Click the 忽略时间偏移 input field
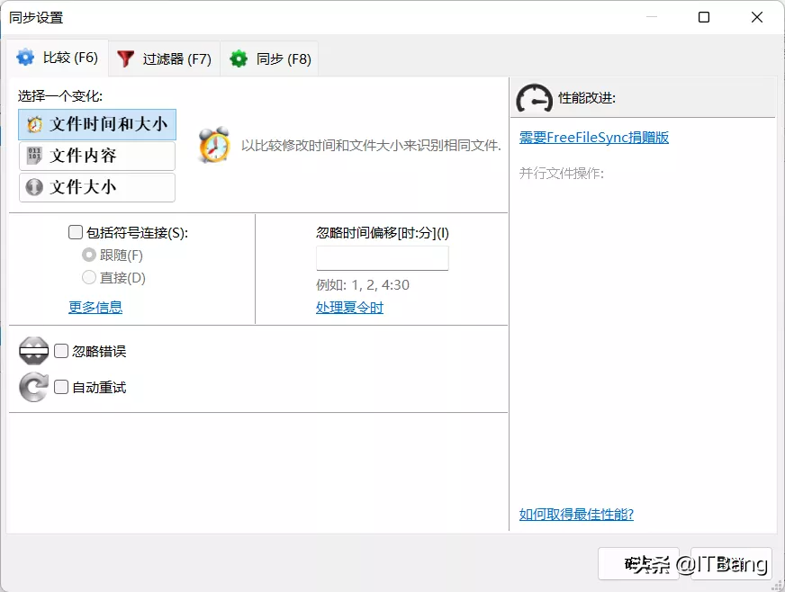Image resolution: width=785 pixels, height=592 pixels. coord(382,258)
